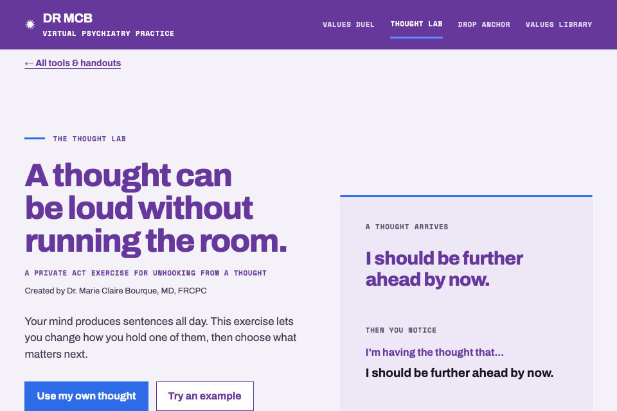Click the intro paragraph about sentences

[x=161, y=337]
